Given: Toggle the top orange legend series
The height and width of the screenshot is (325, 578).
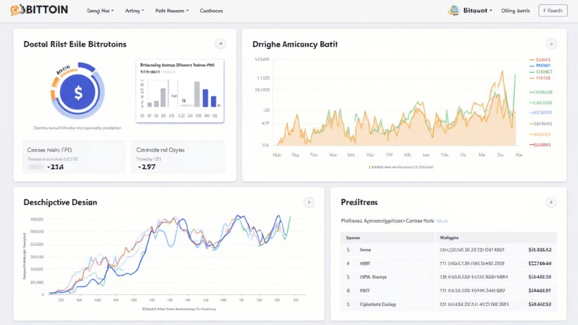Looking at the screenshot, I should tap(540, 59).
